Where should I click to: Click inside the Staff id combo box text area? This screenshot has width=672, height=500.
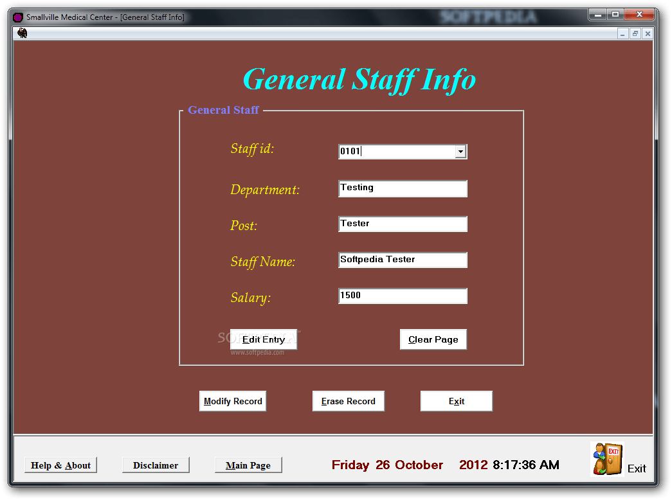392,151
